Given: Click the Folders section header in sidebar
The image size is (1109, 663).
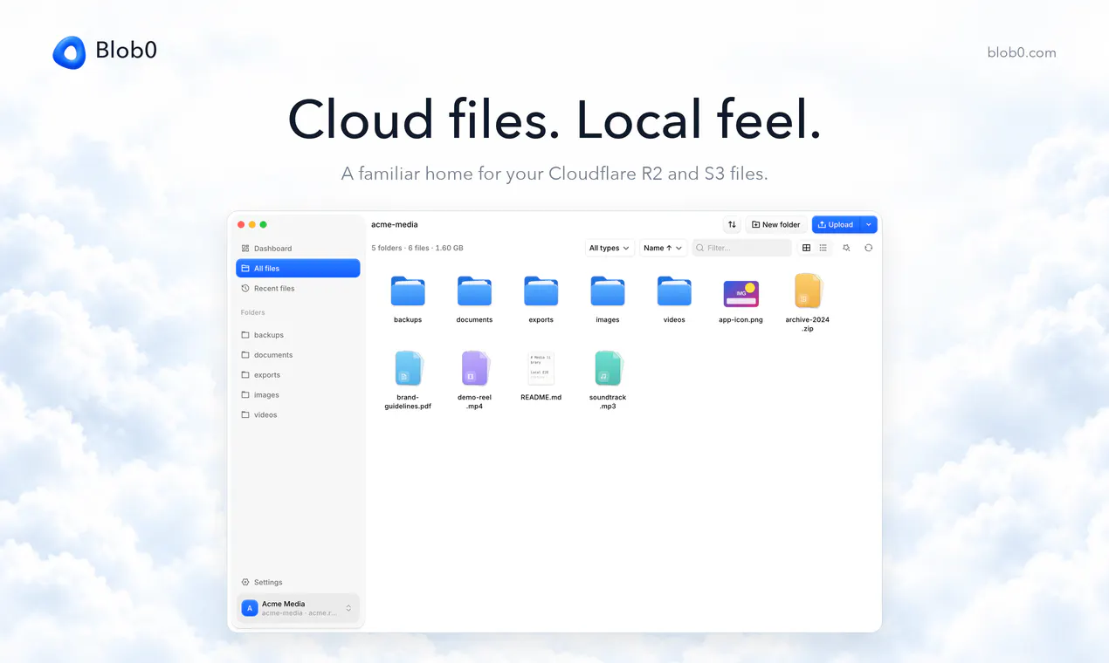Looking at the screenshot, I should point(253,312).
